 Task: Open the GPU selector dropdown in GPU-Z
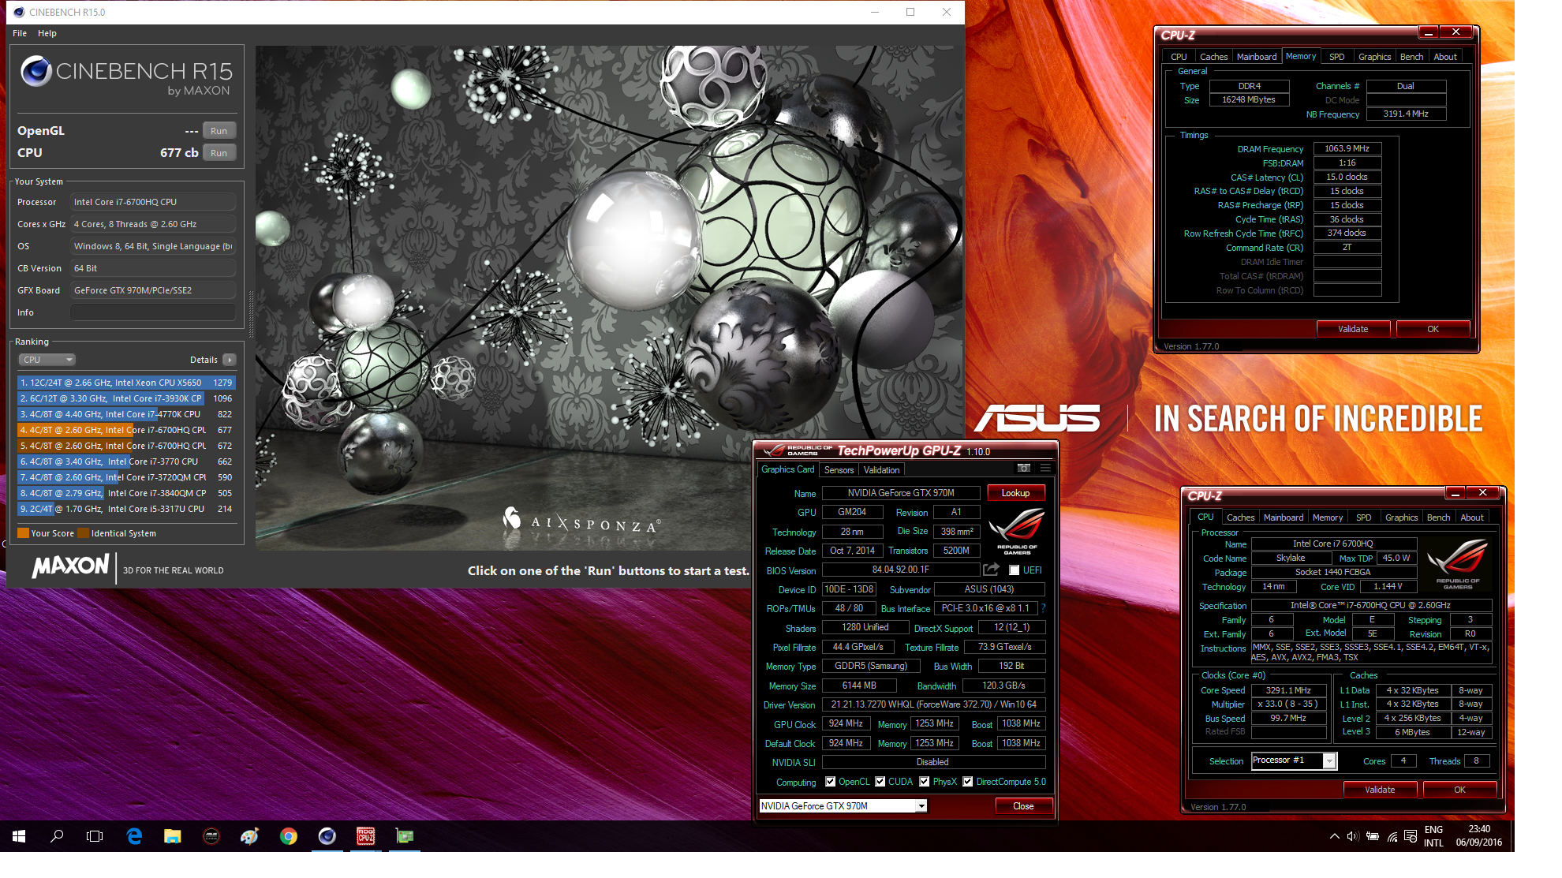click(921, 805)
